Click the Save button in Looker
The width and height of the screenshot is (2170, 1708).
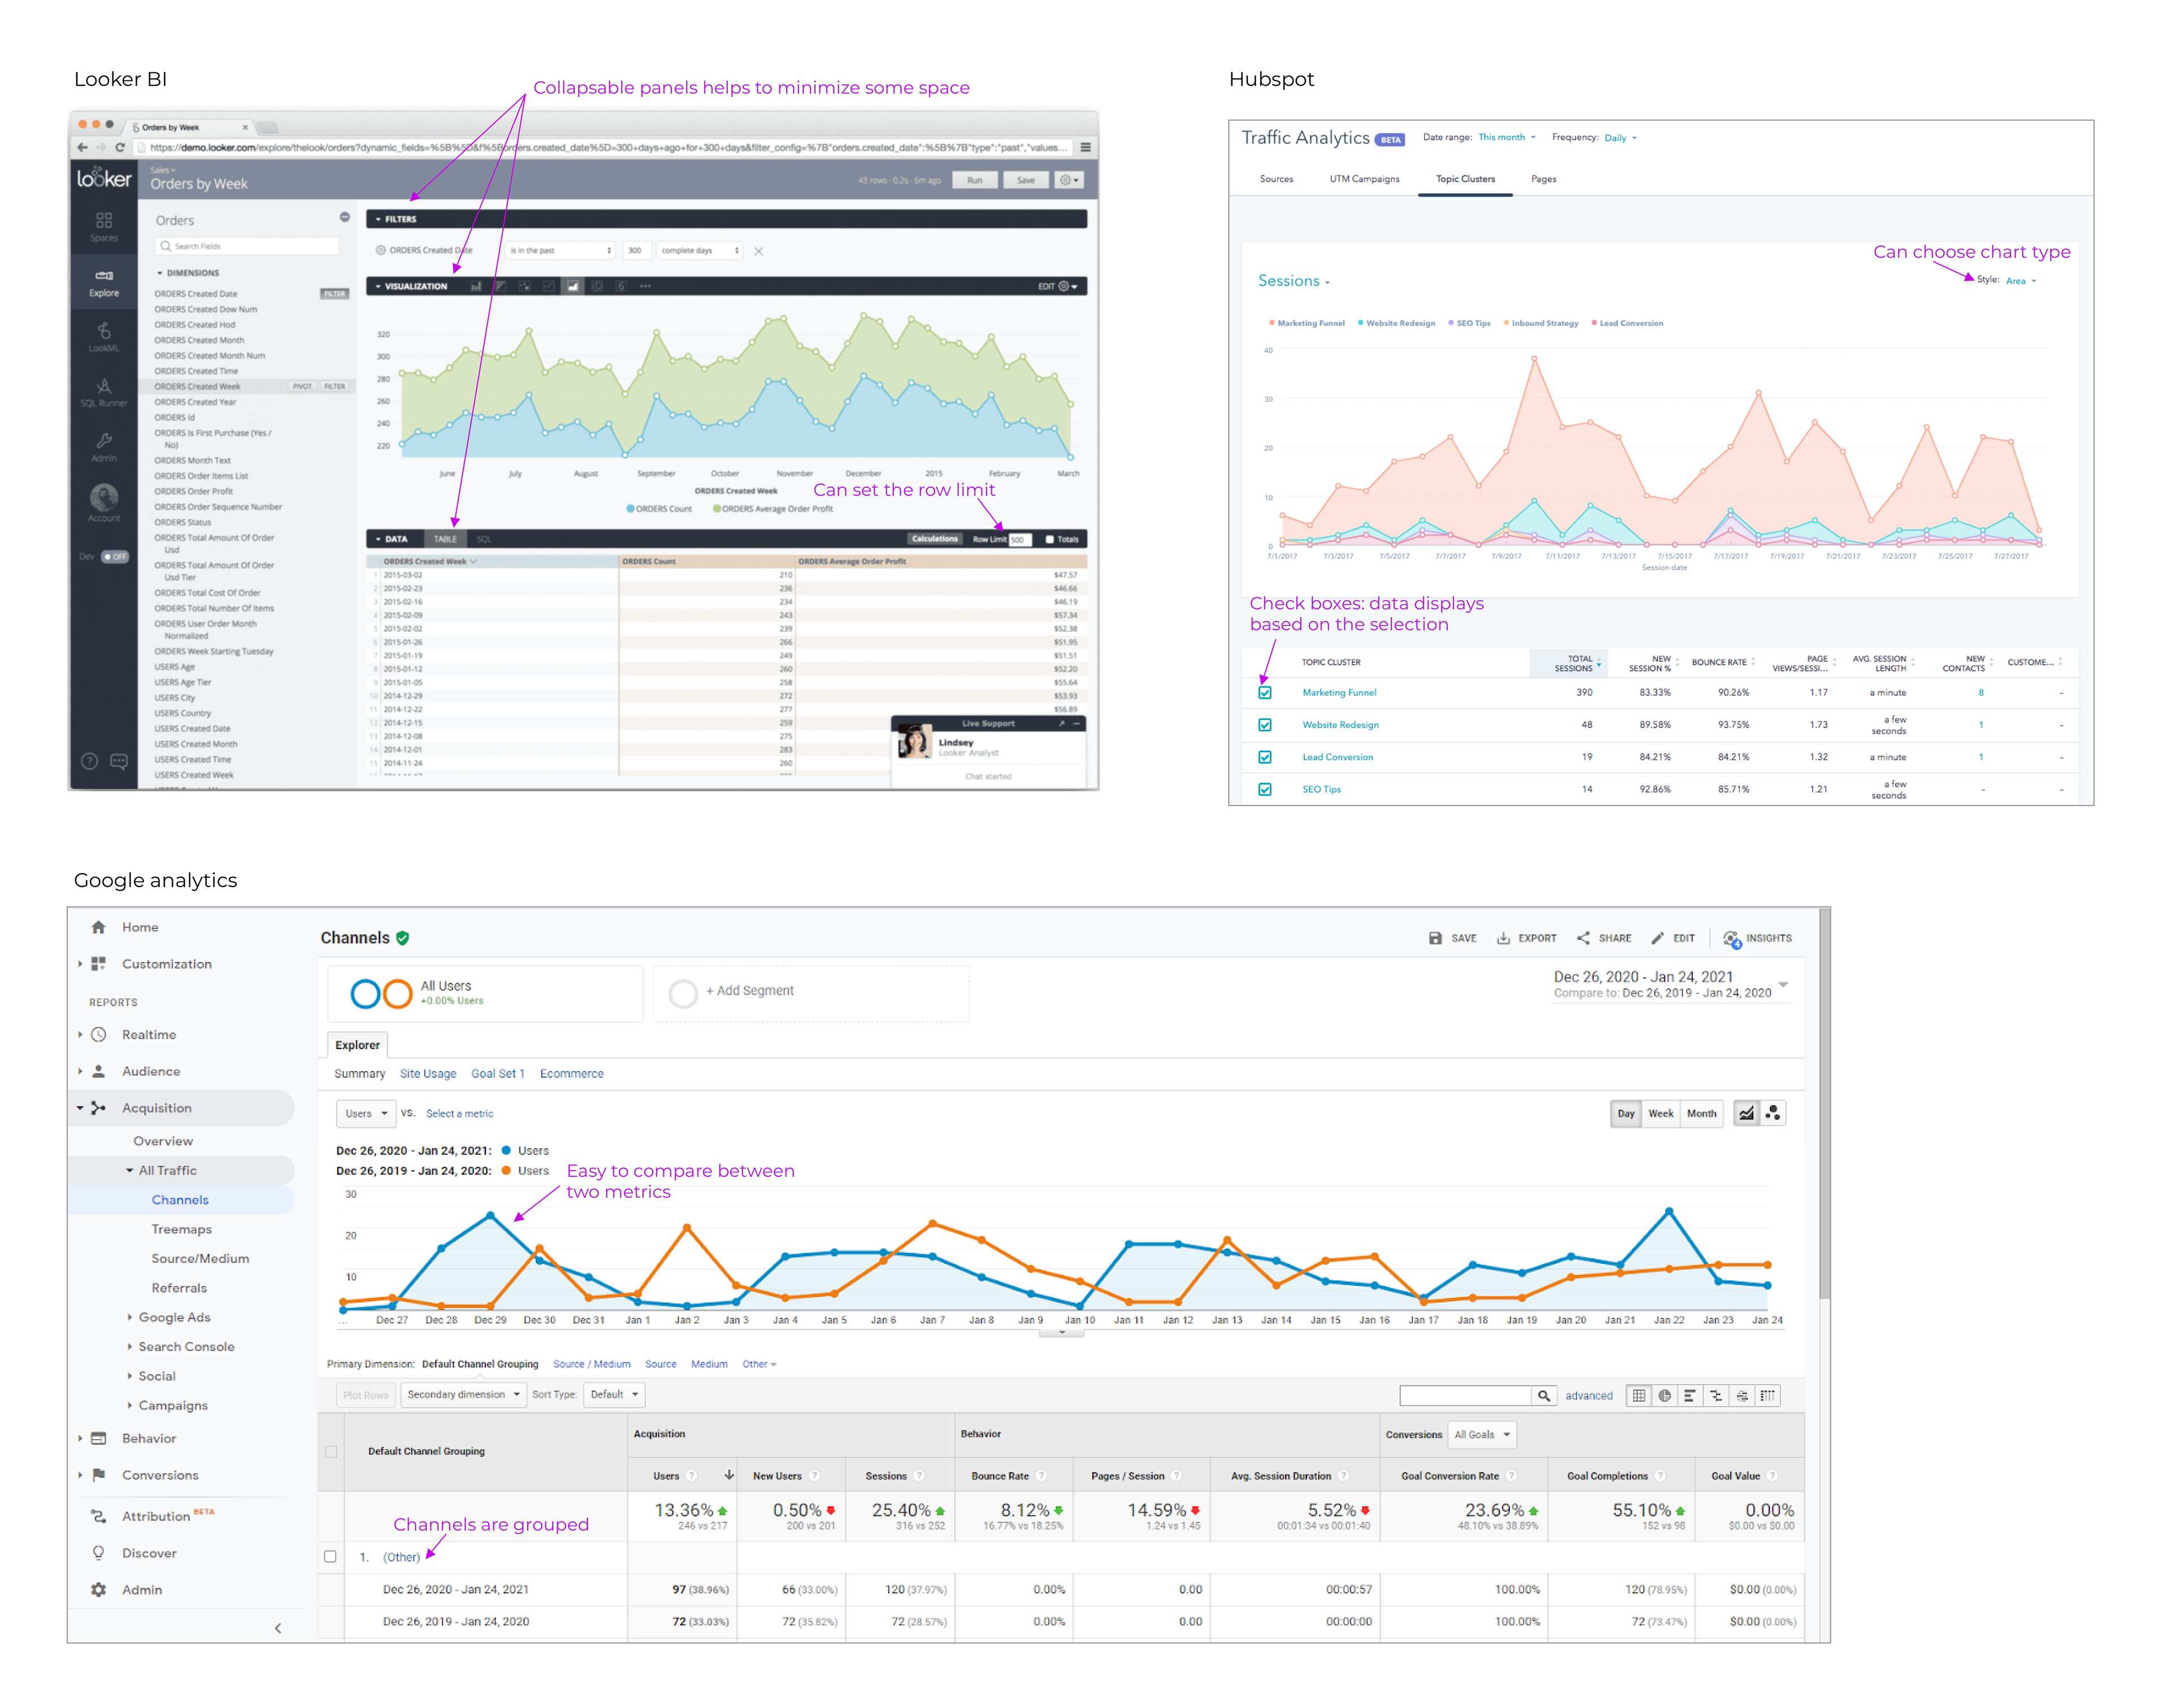[1026, 180]
